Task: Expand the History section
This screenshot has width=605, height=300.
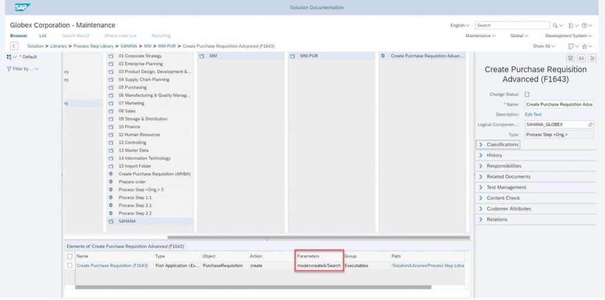Action: tap(490, 155)
